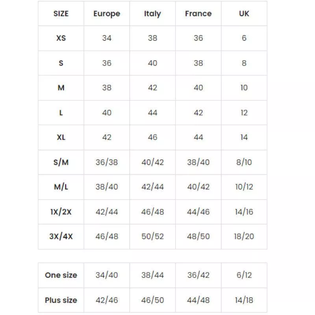Select the M/L row label

coord(61,187)
